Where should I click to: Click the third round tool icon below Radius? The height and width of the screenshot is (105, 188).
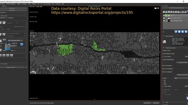pos(8,55)
